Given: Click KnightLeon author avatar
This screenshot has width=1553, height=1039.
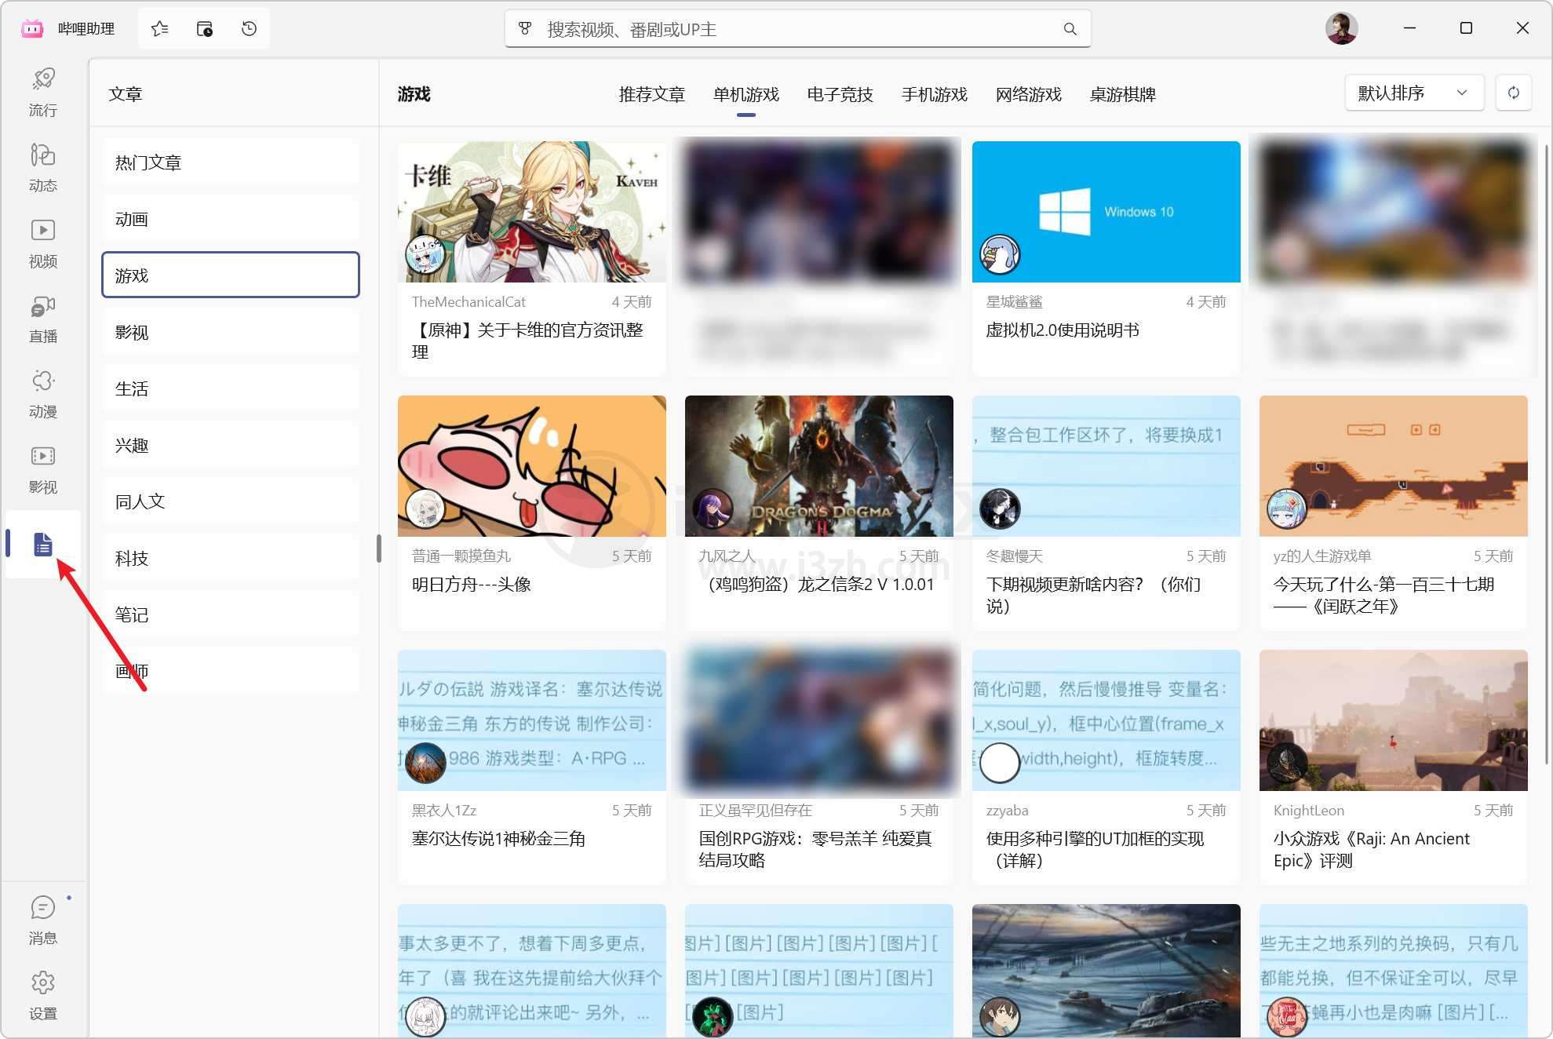Looking at the screenshot, I should tap(1287, 763).
